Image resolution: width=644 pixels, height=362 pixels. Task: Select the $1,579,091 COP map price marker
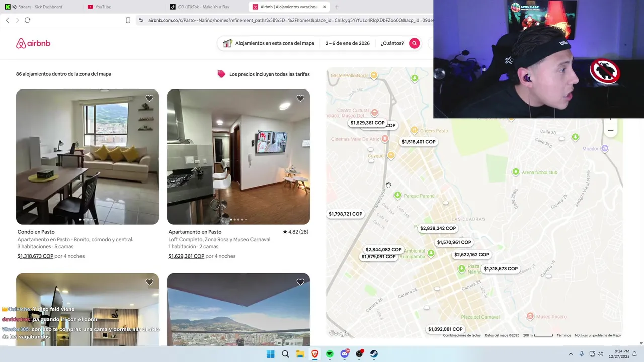point(378,257)
